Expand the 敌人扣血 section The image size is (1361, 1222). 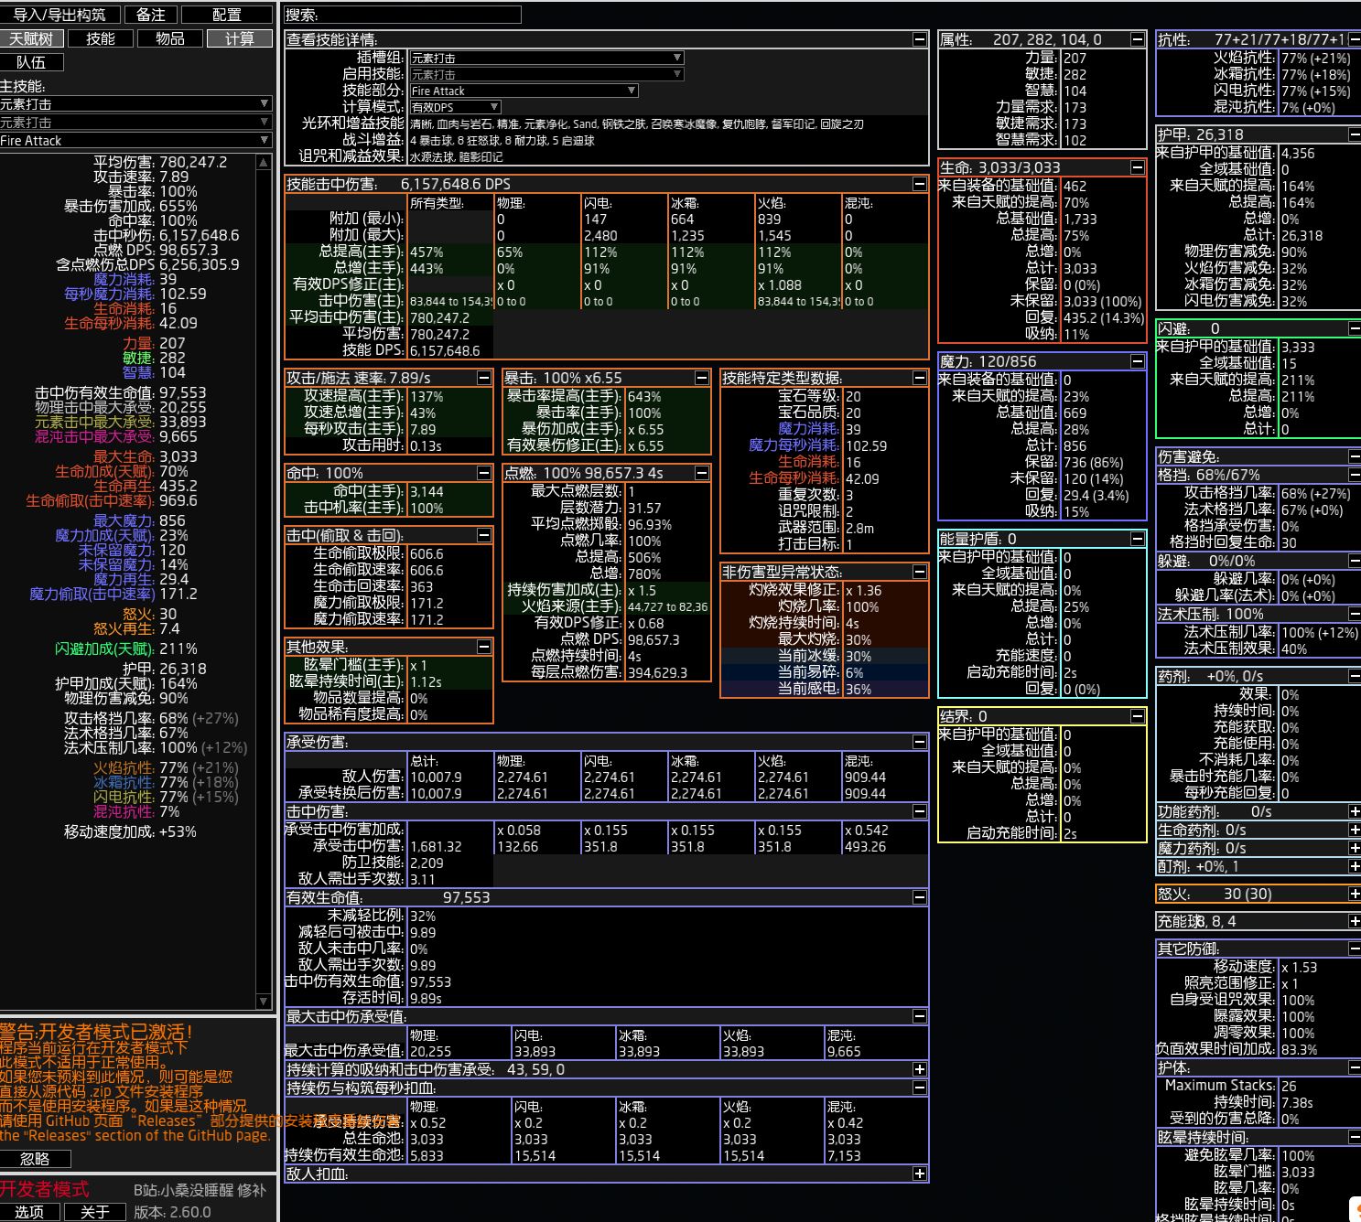click(919, 1174)
